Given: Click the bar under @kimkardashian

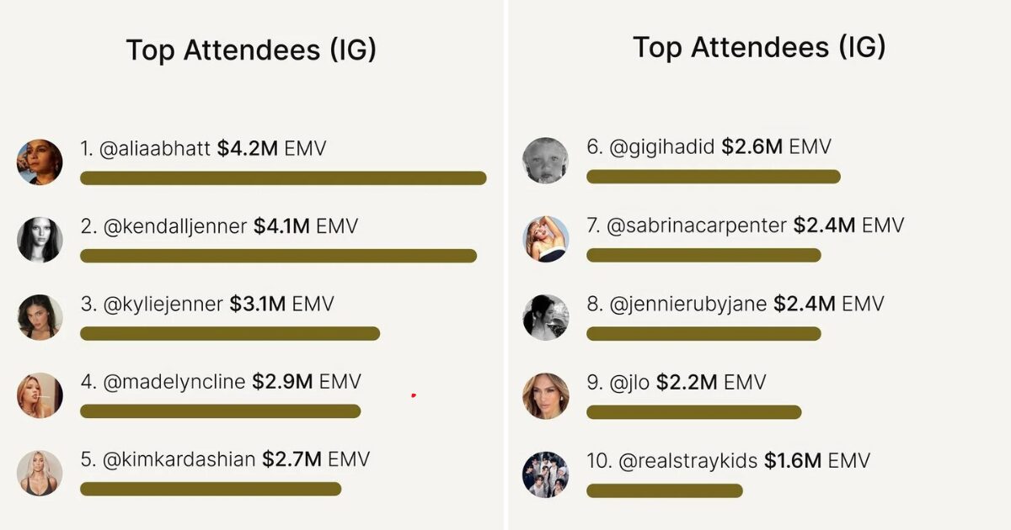Looking at the screenshot, I should click(x=211, y=489).
